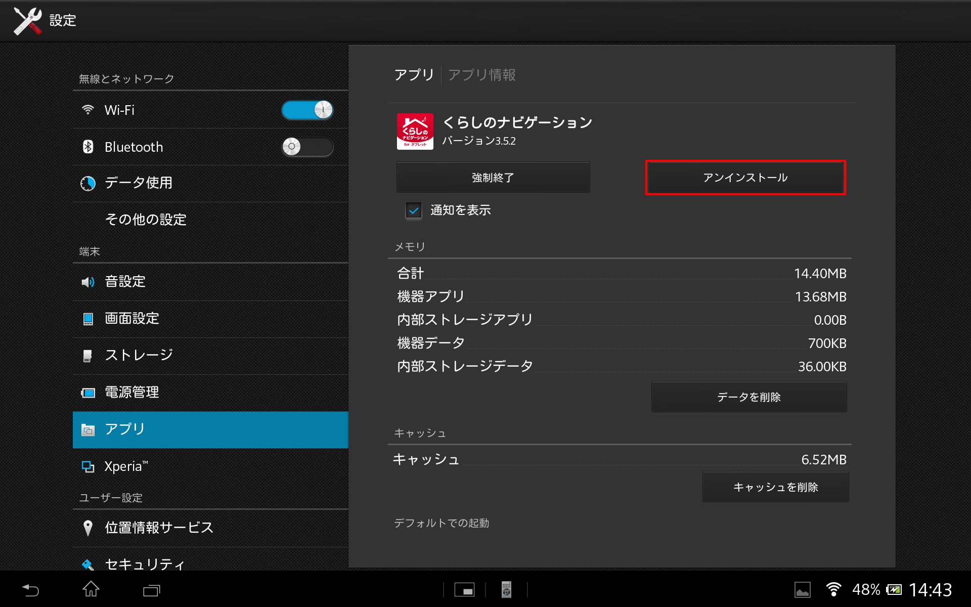
Task: Open Bluetooth settings row
Action: click(x=210, y=147)
